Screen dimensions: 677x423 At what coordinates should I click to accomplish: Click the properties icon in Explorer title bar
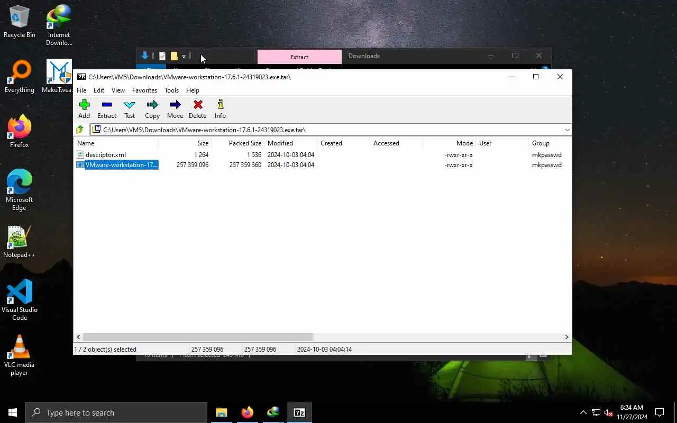[162, 56]
